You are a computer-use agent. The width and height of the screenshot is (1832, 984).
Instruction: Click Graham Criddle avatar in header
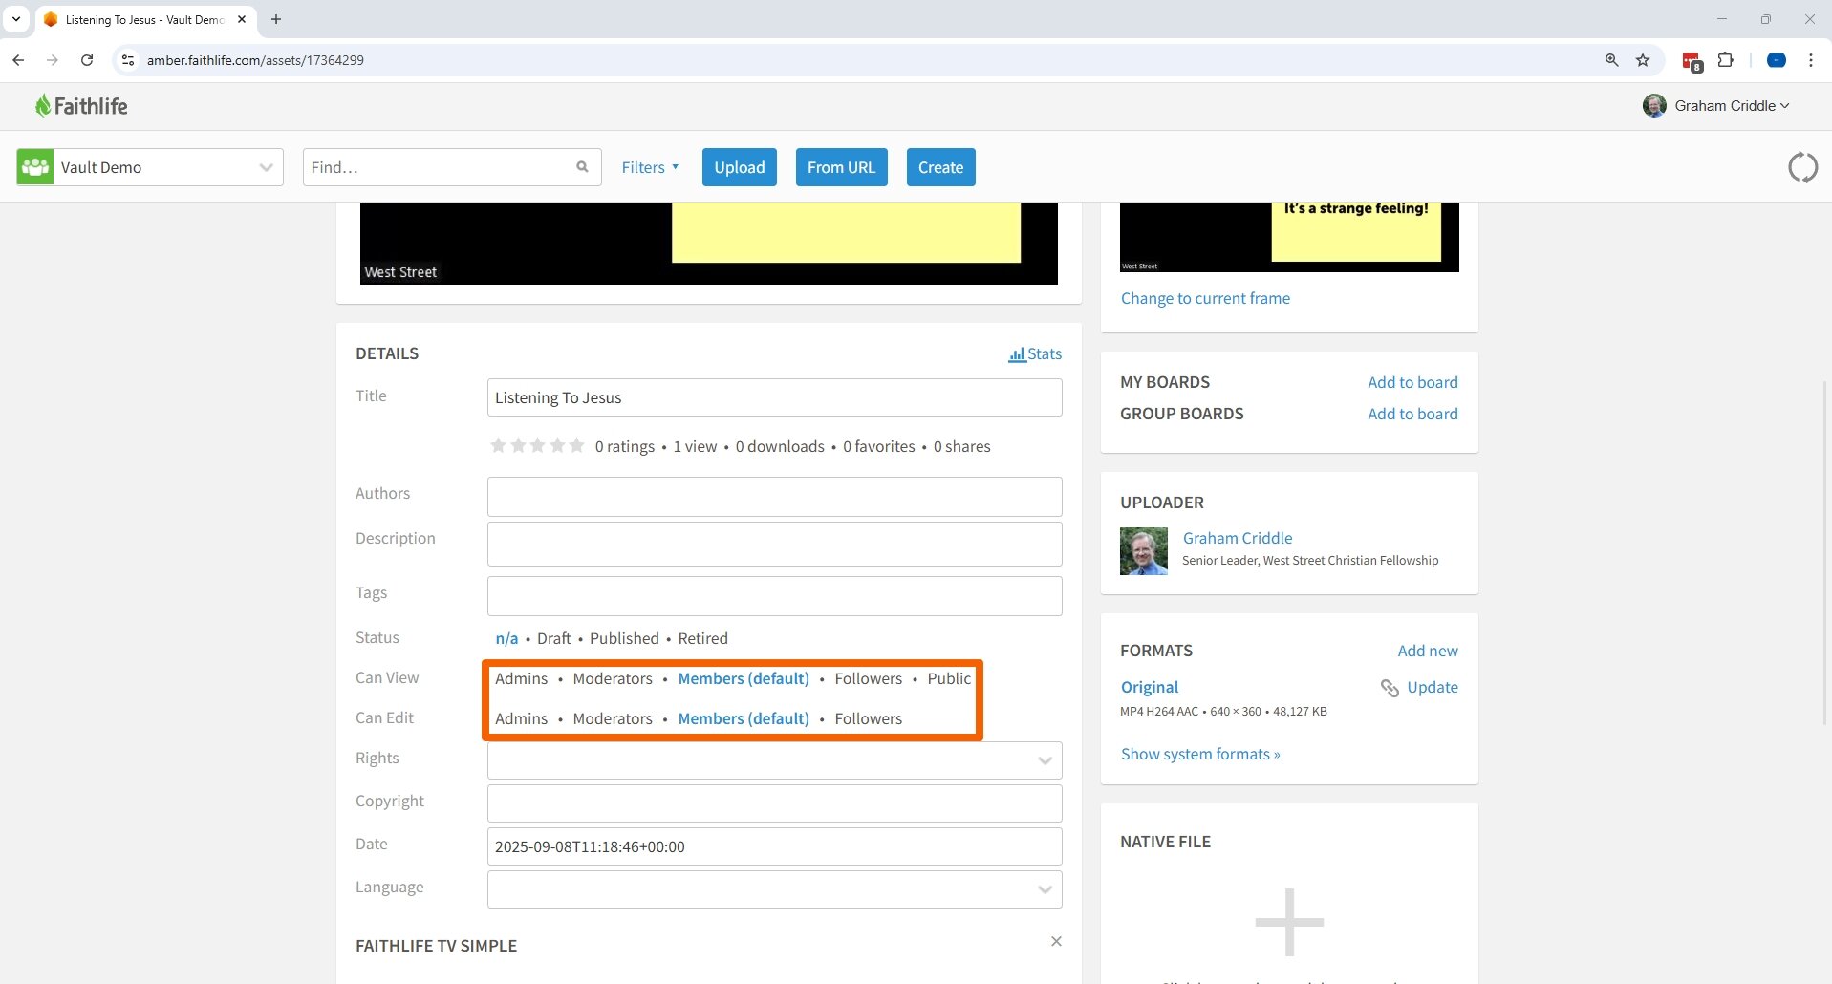[x=1654, y=106]
